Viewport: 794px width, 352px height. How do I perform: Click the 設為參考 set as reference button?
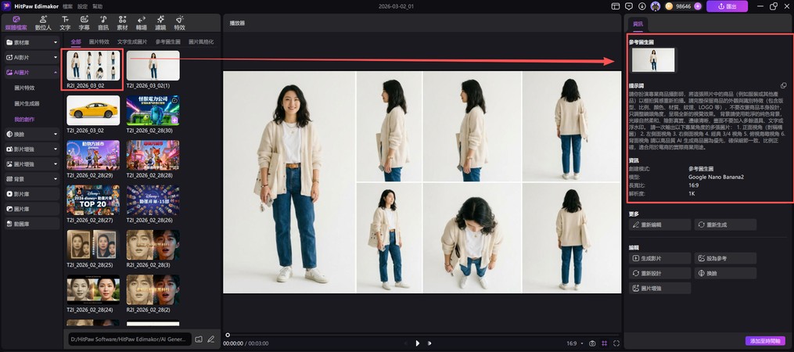(x=725, y=258)
